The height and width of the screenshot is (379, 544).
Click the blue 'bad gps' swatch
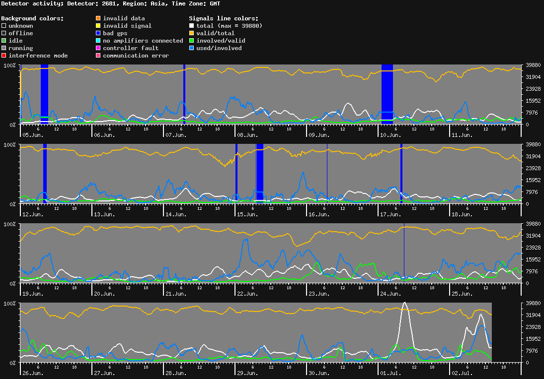pos(98,33)
